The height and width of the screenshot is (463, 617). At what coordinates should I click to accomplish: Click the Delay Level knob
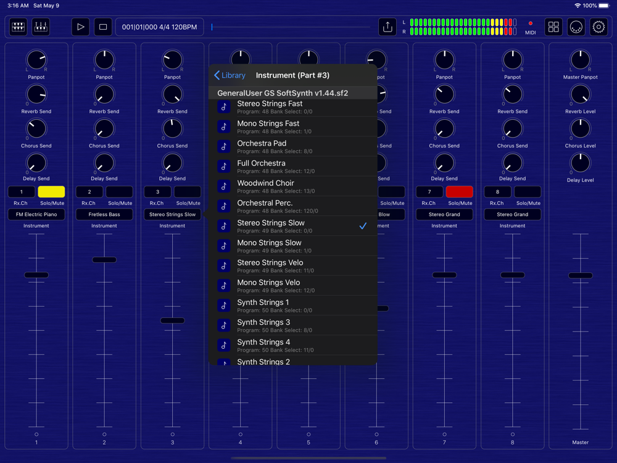click(581, 163)
